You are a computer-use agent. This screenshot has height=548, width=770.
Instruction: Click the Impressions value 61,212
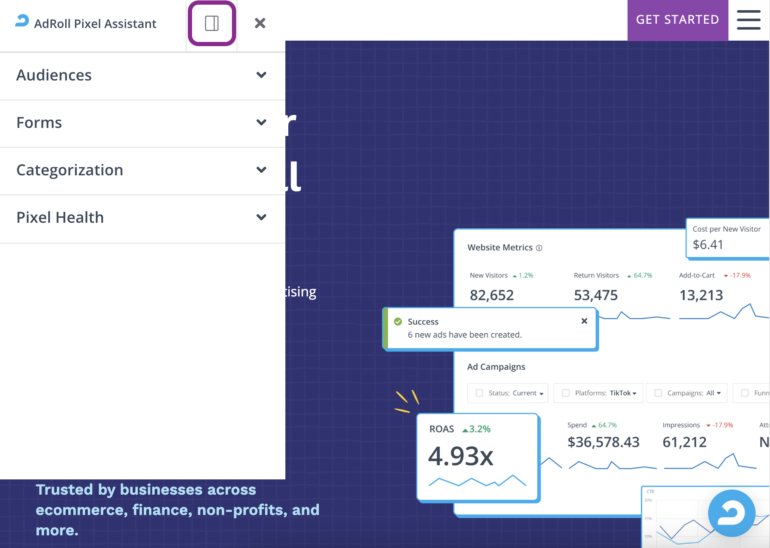684,442
